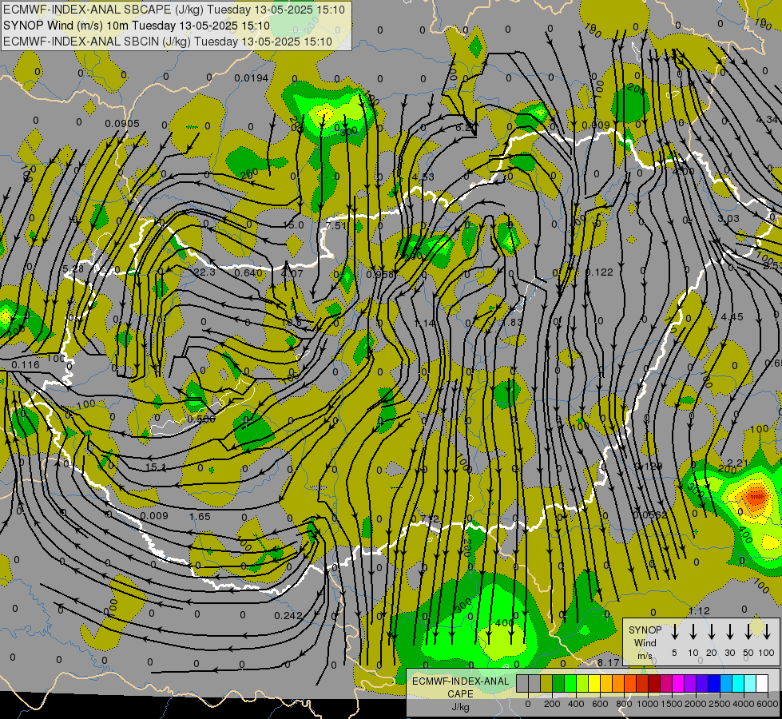Click the 7.51 value on the map
The width and height of the screenshot is (782, 719).
[x=336, y=225]
